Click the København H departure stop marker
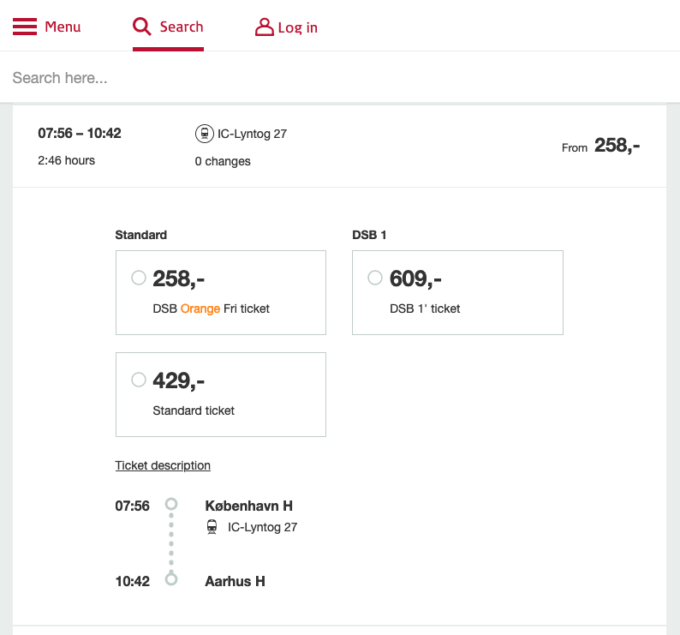The height and width of the screenshot is (635, 680). point(171,505)
